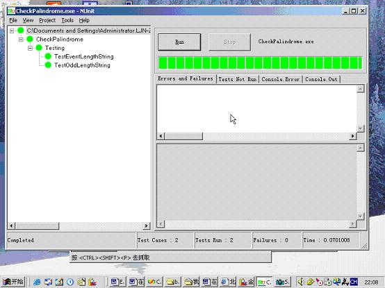Click stack trace pane left scroll arrow
This screenshot has width=385, height=288.
(x=161, y=223)
